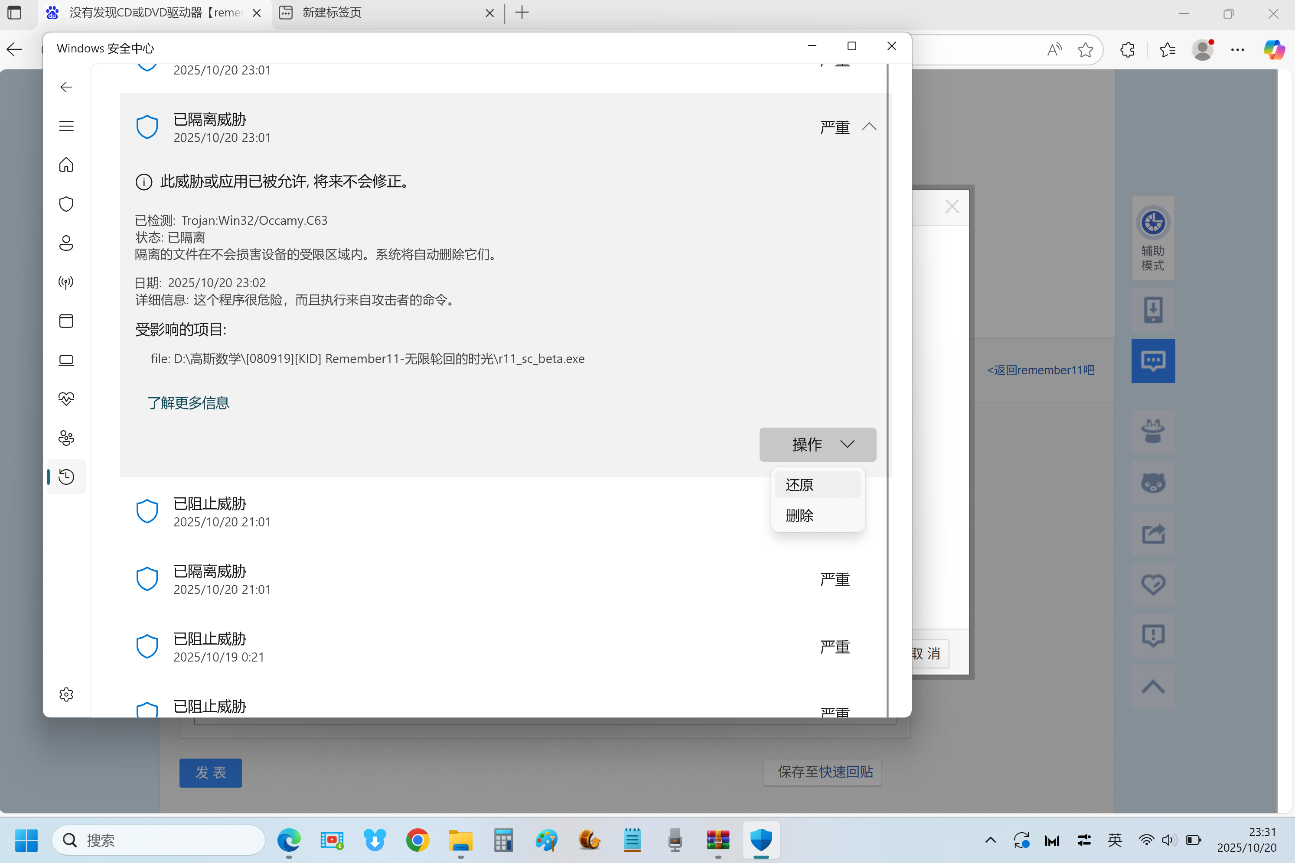Open Device security laptop icon
The image size is (1295, 863).
click(x=66, y=360)
